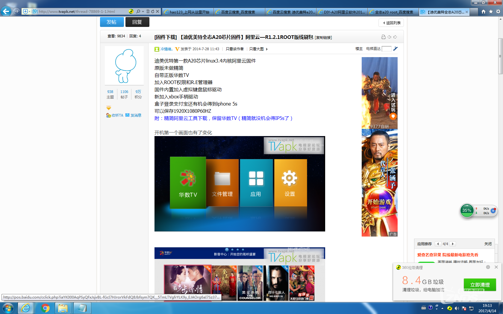Go to previous app recommendation page
The width and height of the screenshot is (503, 314).
[438, 244]
